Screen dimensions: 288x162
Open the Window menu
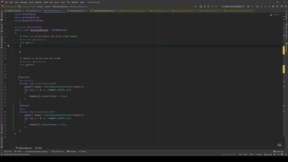point(75,2)
